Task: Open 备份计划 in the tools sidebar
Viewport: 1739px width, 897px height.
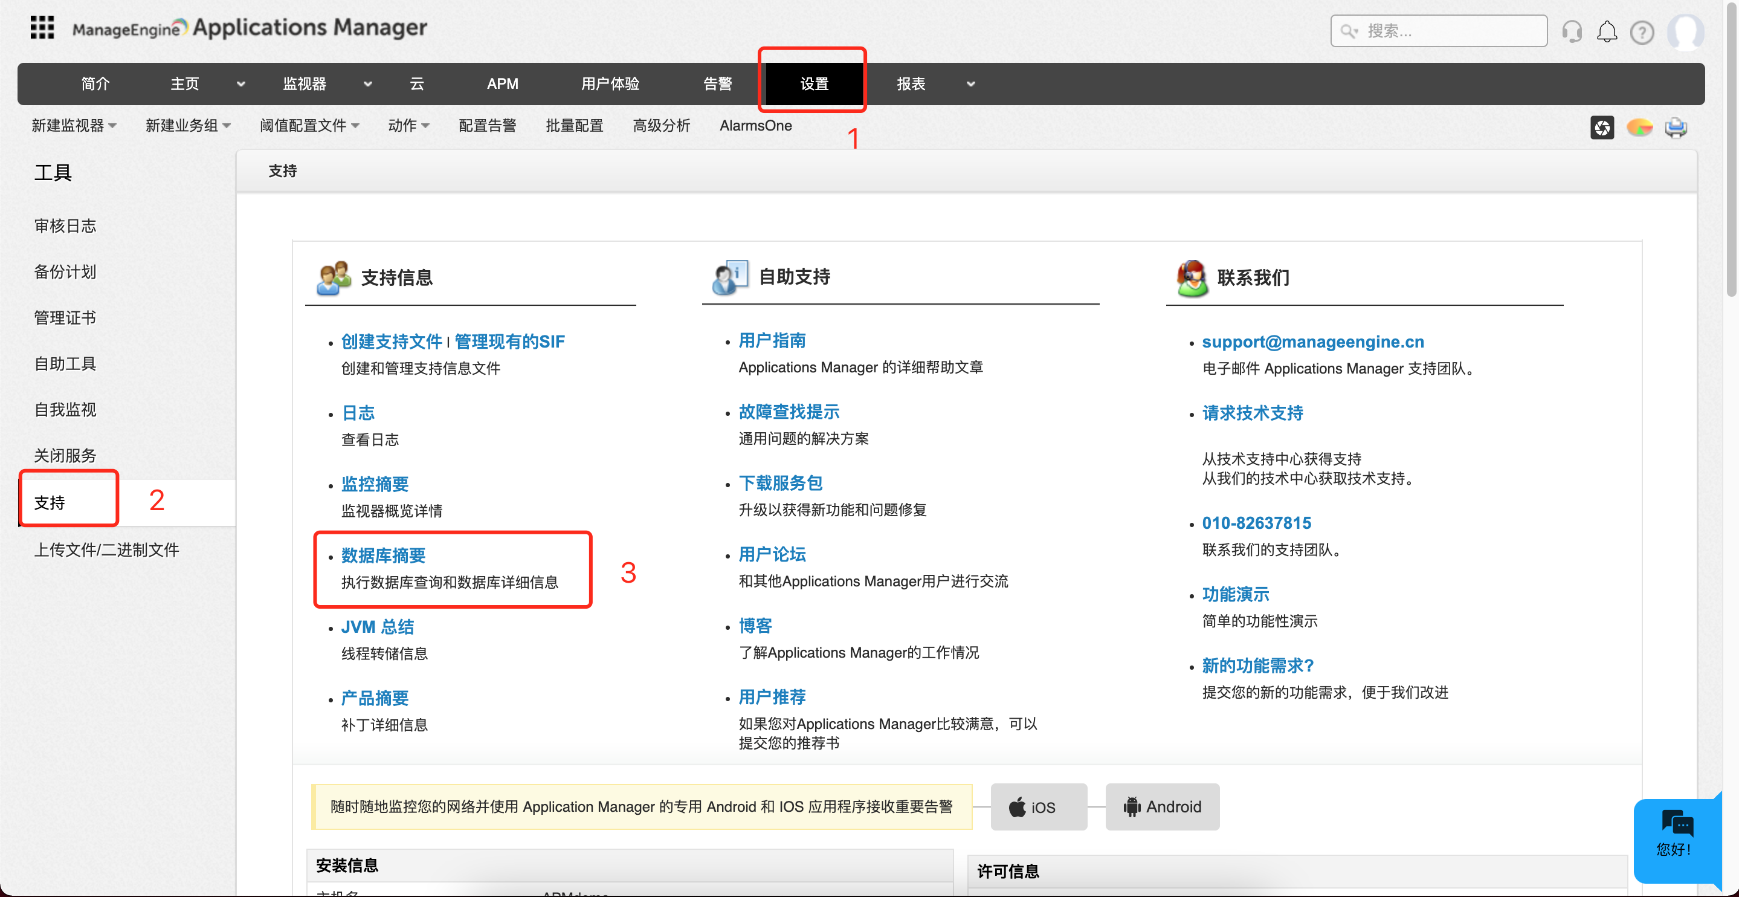Action: [65, 271]
